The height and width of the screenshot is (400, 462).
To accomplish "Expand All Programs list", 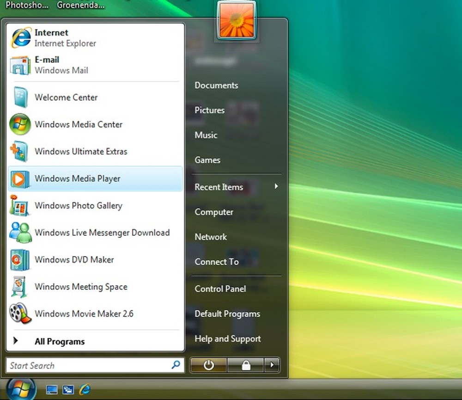I will point(60,341).
